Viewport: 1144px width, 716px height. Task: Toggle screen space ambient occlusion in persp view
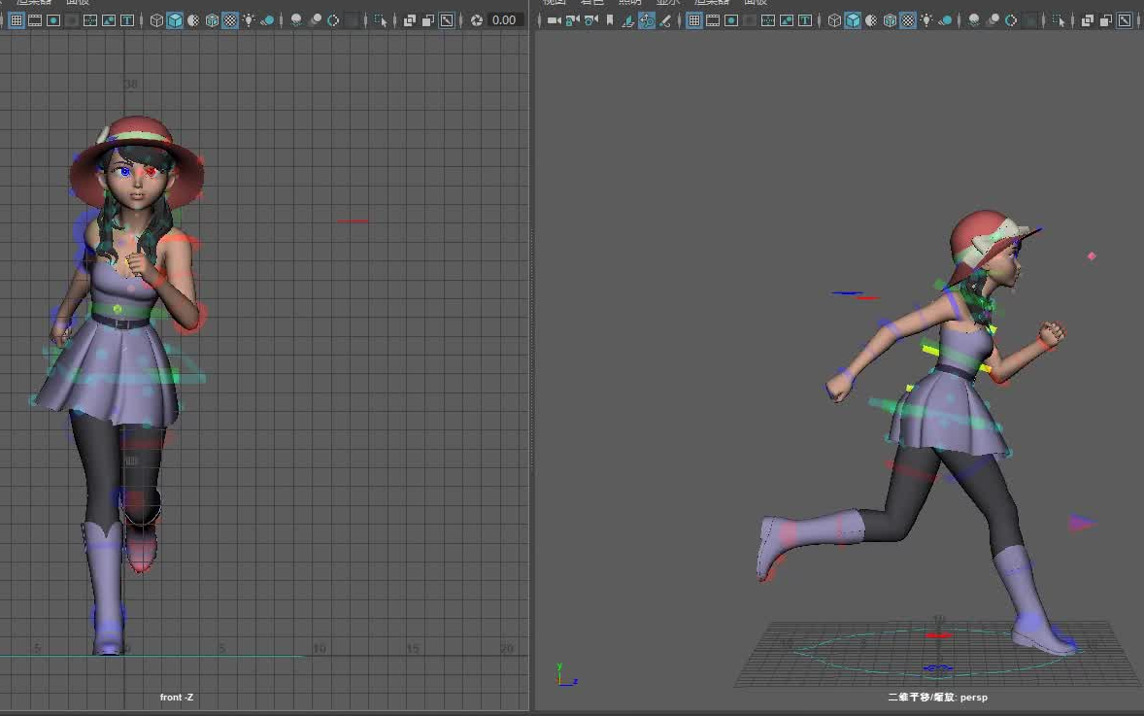pos(974,20)
